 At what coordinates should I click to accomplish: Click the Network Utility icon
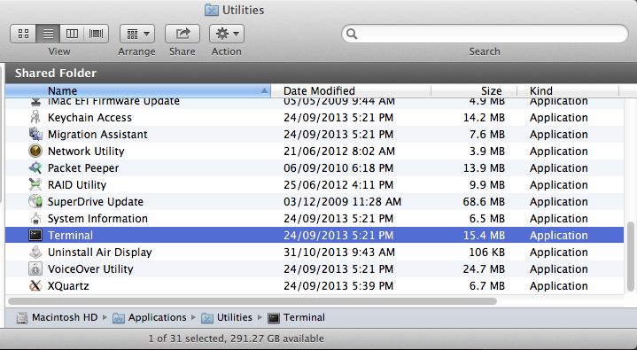(x=35, y=152)
